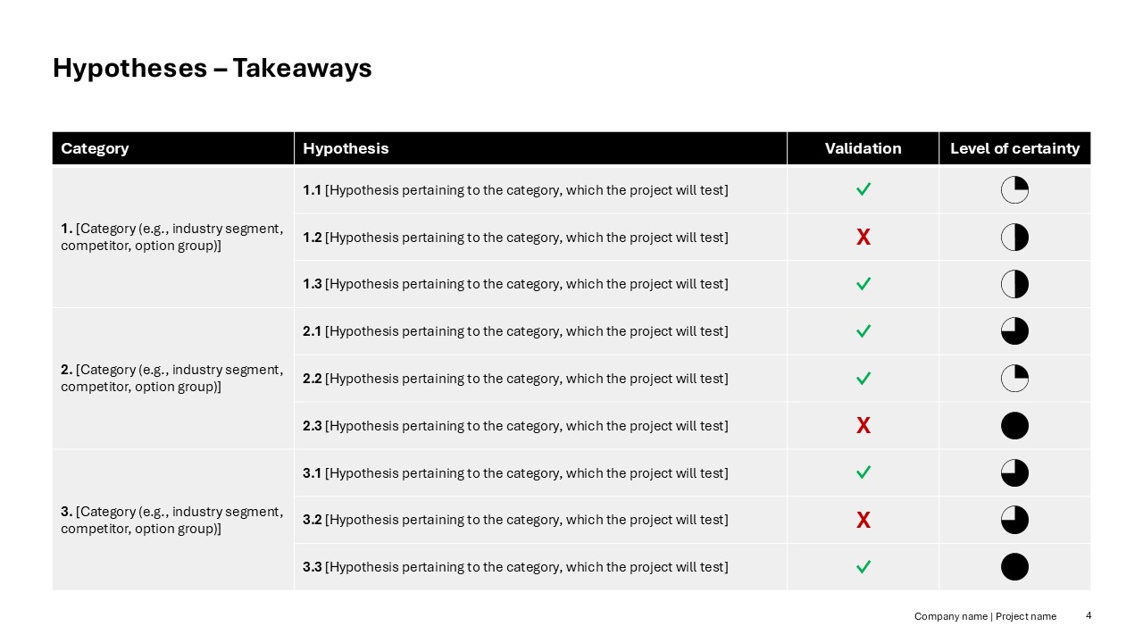The height and width of the screenshot is (643, 1143).
Task: Click the three-quarter certainty circle for 2.1
Action: [x=1014, y=331]
